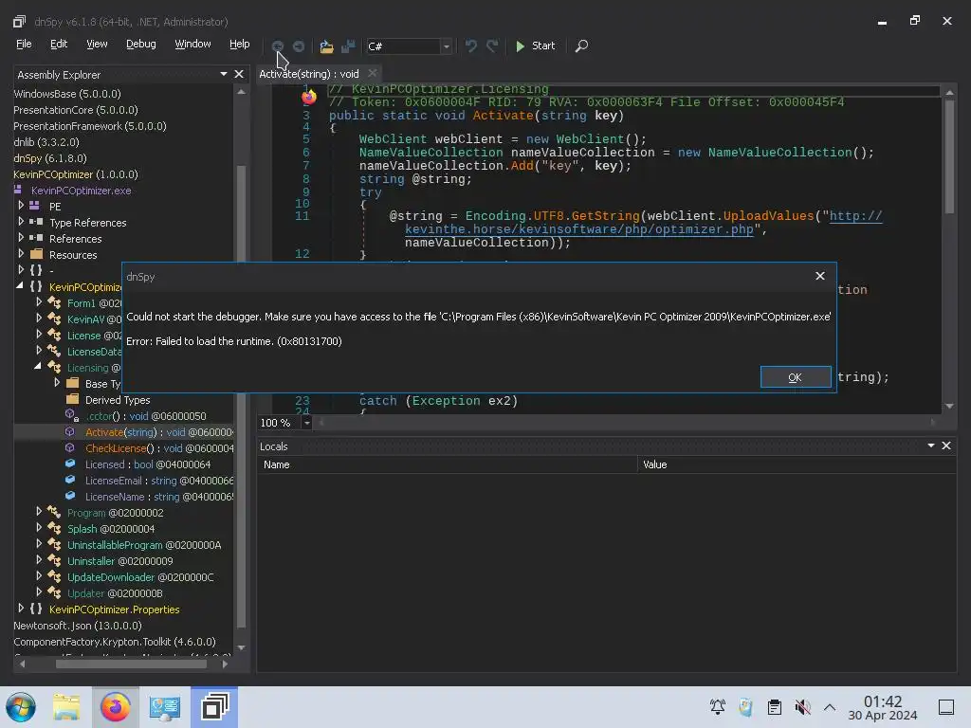The height and width of the screenshot is (728, 971).
Task: Click the Open file toolbar icon
Action: (326, 45)
